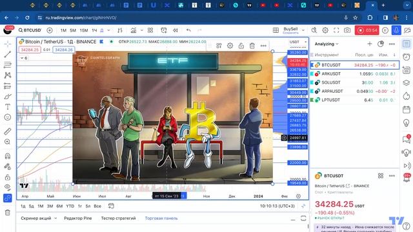Expand the USDT currency dropdown

(x=298, y=42)
